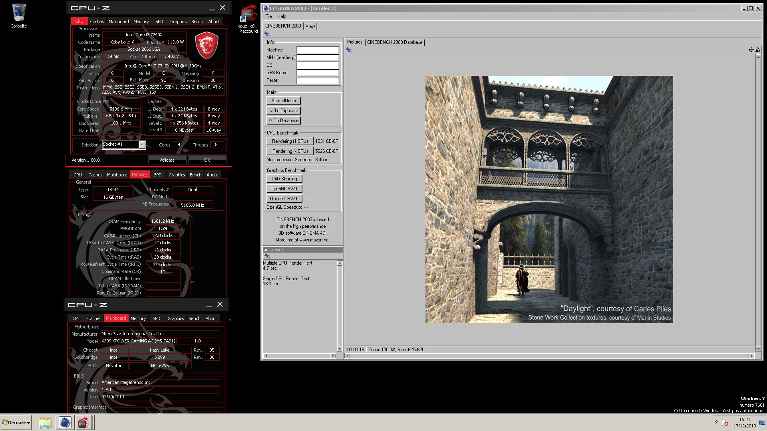The image size is (767, 431).
Task: Collapse the Console panel using its square icon
Action: coord(266,250)
